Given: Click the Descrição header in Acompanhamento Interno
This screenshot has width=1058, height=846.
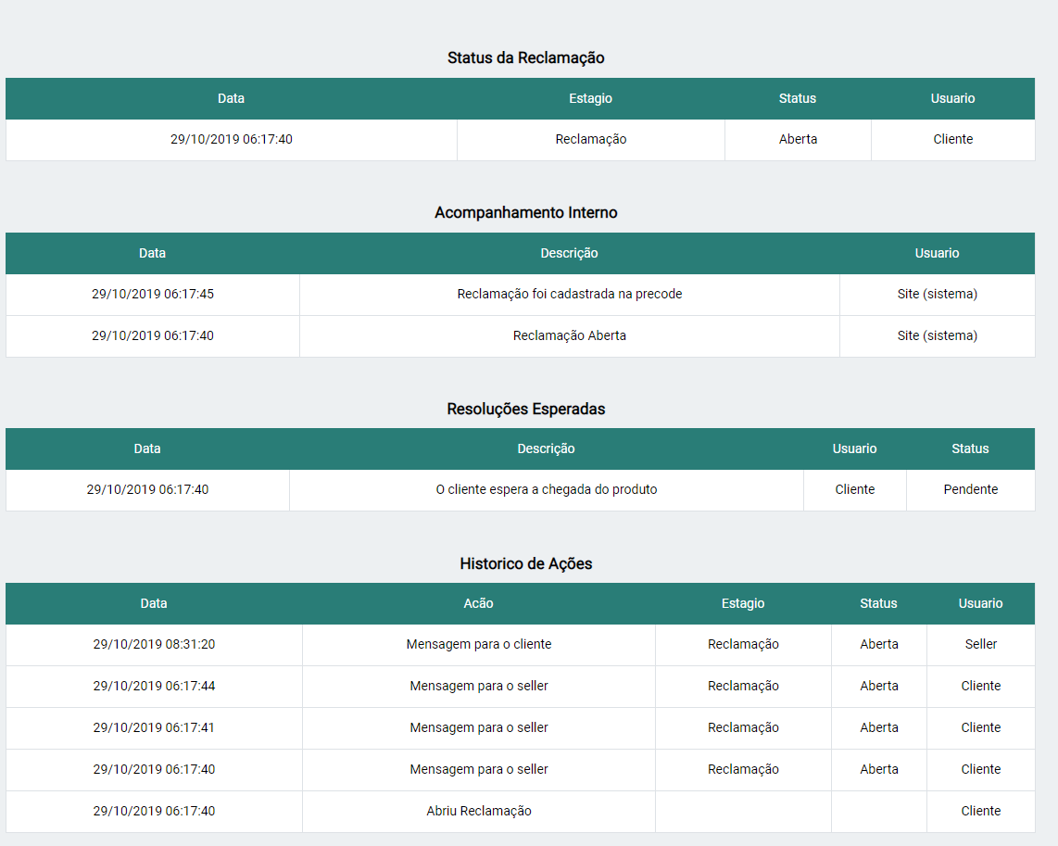Looking at the screenshot, I should coord(569,254).
